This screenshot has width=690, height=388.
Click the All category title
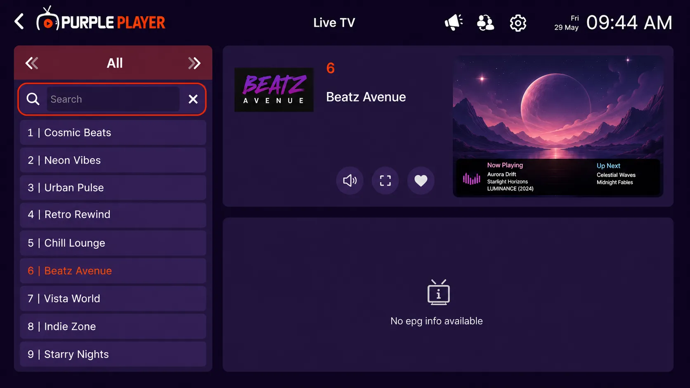click(115, 63)
